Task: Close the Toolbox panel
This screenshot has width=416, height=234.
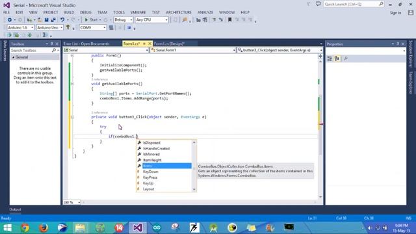Action: 57,44
